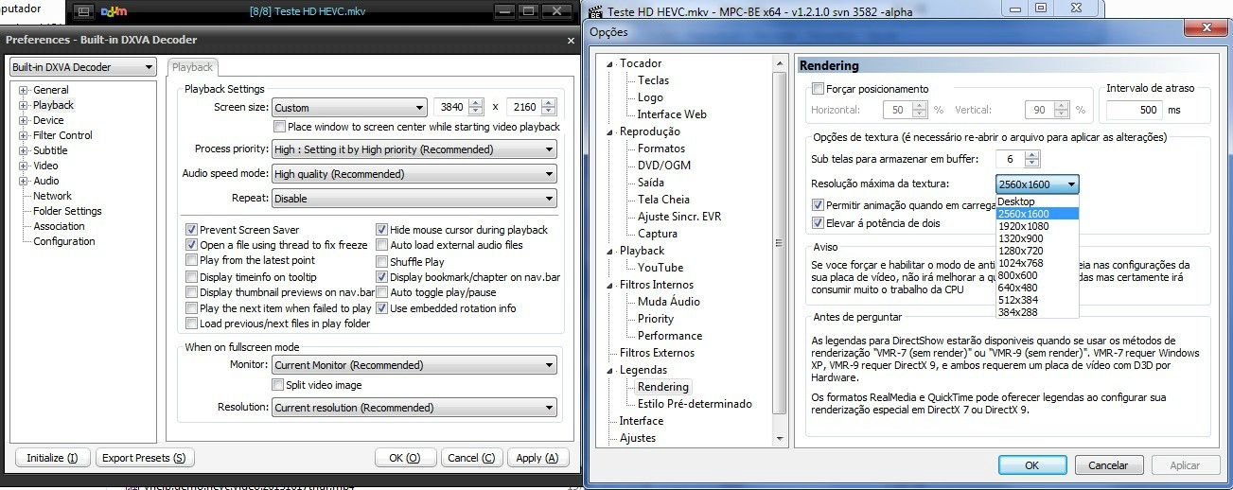This screenshot has width=1233, height=490.
Task: Select Estilo Pré-determinado in Opções tree
Action: [x=695, y=404]
